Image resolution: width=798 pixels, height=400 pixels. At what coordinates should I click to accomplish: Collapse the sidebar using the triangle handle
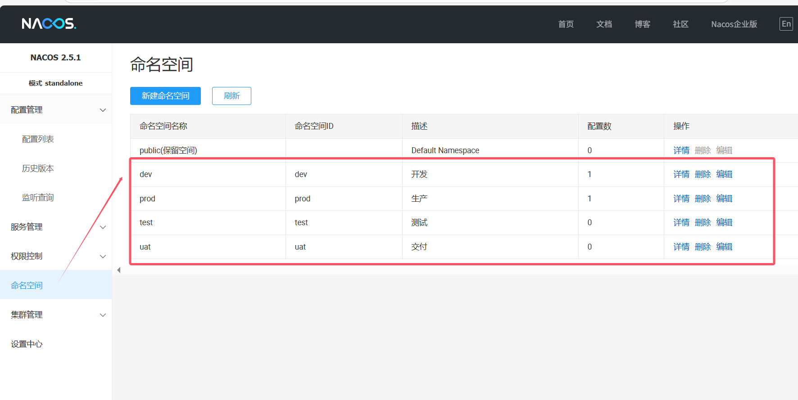(119, 270)
